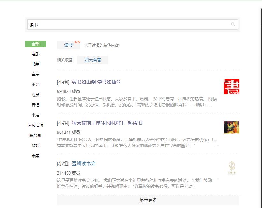This screenshot has height=208, width=262.
Task: Open group 豆瓣读书会
Action: [x=84, y=164]
